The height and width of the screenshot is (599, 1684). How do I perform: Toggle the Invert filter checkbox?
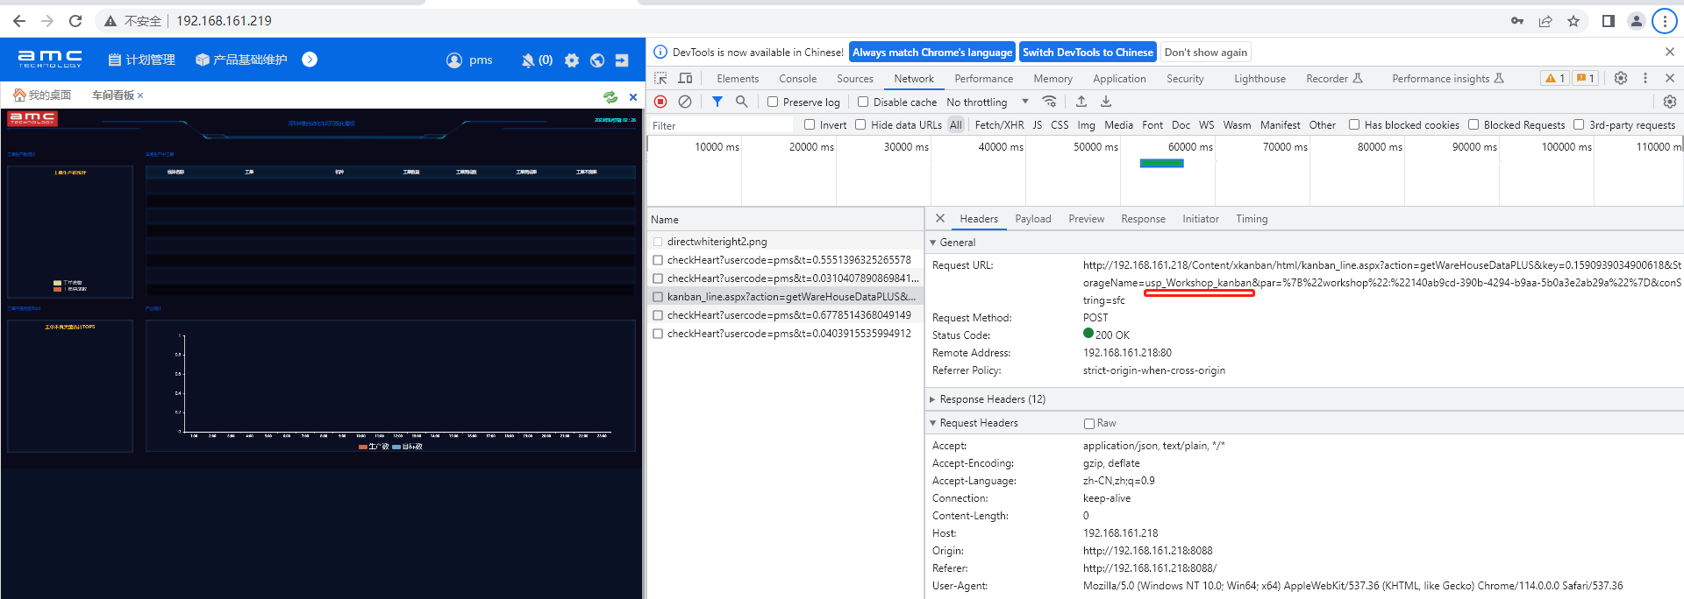[x=810, y=124]
